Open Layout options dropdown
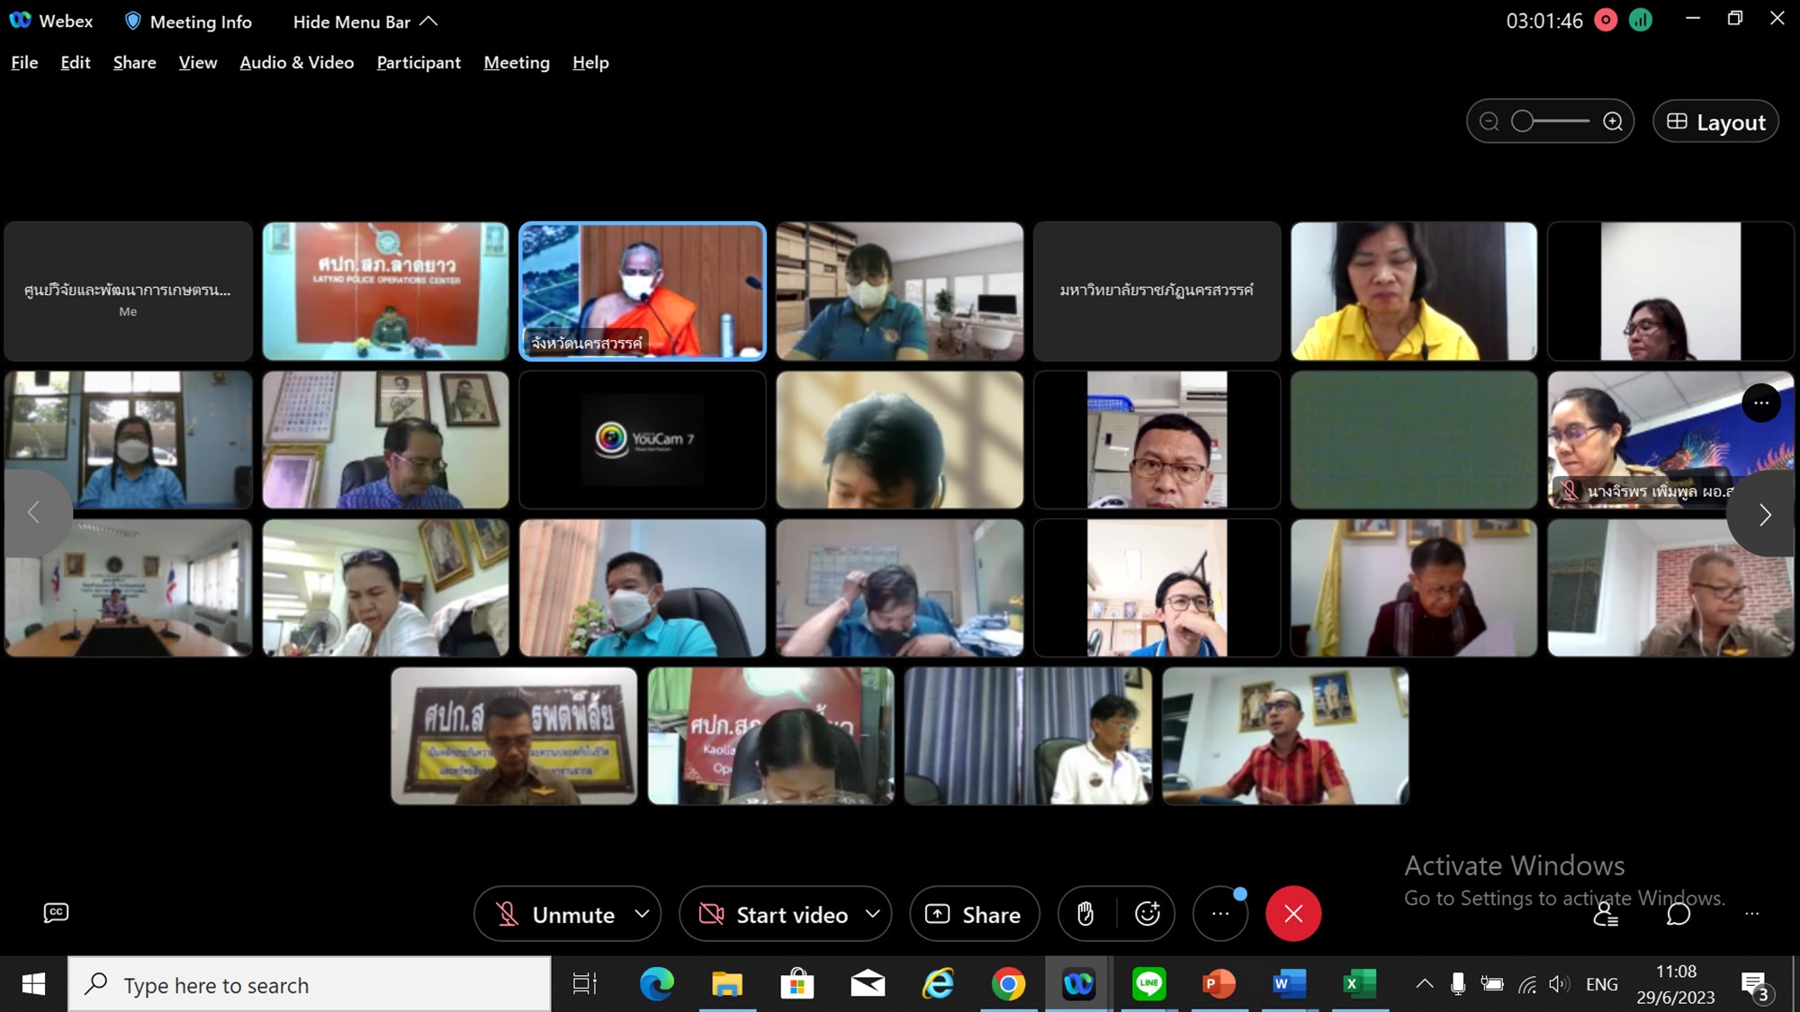Screen dimensions: 1800x1012 (1715, 121)
